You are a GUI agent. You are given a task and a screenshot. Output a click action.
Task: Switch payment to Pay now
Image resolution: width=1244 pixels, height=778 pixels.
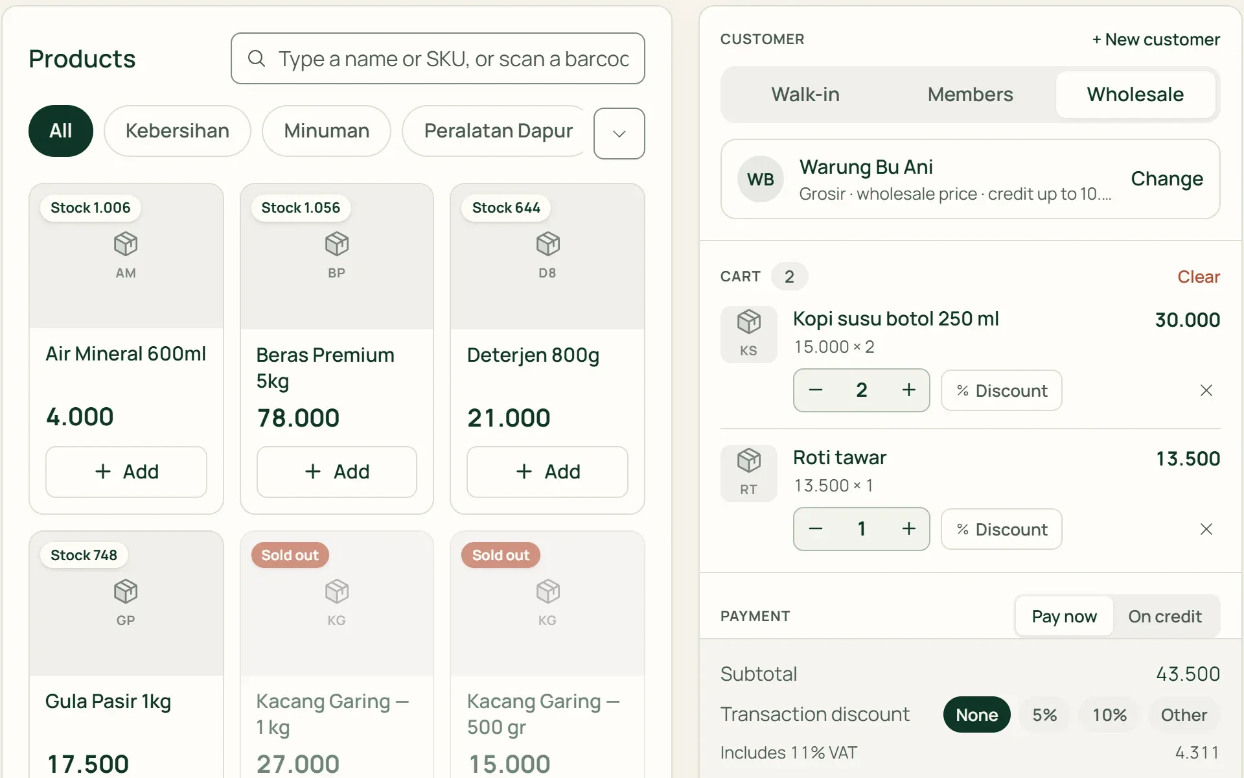pyautogui.click(x=1064, y=616)
